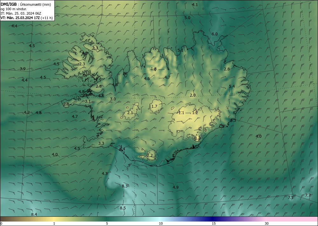
Task: Click the 3.0 value in west Iceland
Action: click(113, 99)
